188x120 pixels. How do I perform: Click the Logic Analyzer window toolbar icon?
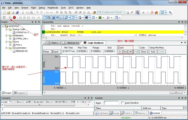click(86, 18)
